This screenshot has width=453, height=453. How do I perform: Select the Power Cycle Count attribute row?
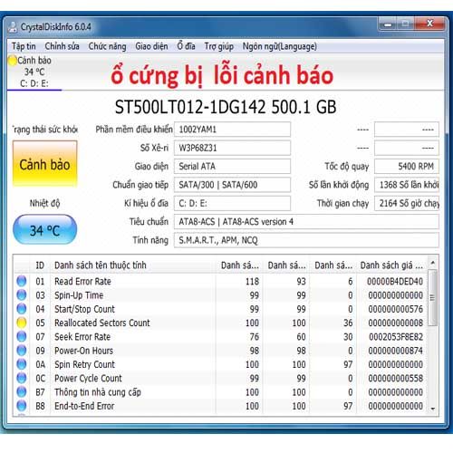(220, 378)
